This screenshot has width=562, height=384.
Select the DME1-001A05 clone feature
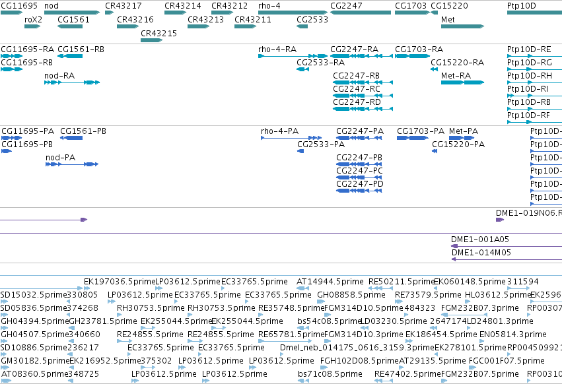(x=507, y=246)
